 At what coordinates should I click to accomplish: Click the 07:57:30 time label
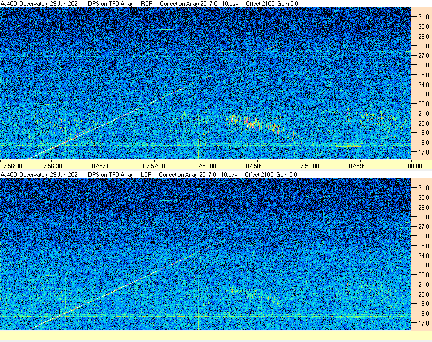click(x=154, y=166)
